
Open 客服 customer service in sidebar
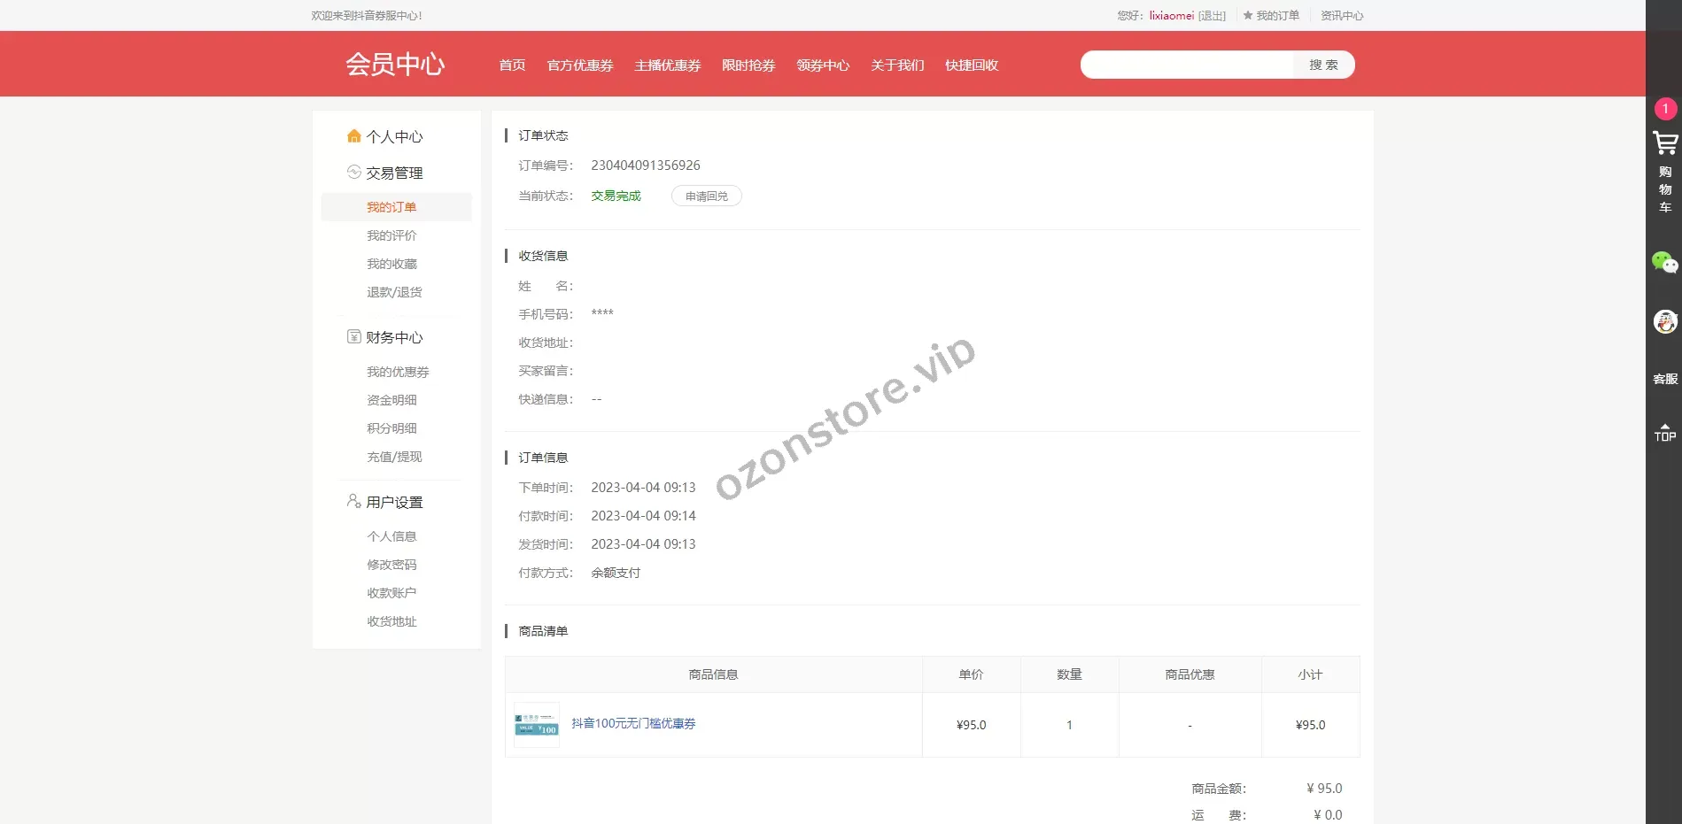click(1664, 379)
